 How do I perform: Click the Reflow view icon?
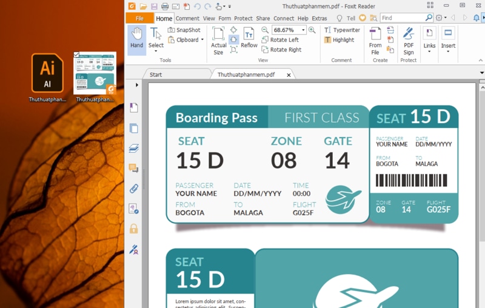pyautogui.click(x=249, y=37)
